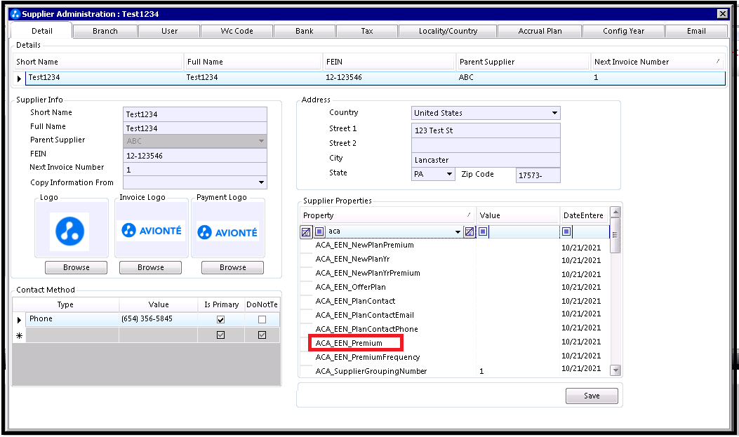This screenshot has width=739, height=437.
Task: Open the Country dropdown
Action: pyautogui.click(x=554, y=113)
